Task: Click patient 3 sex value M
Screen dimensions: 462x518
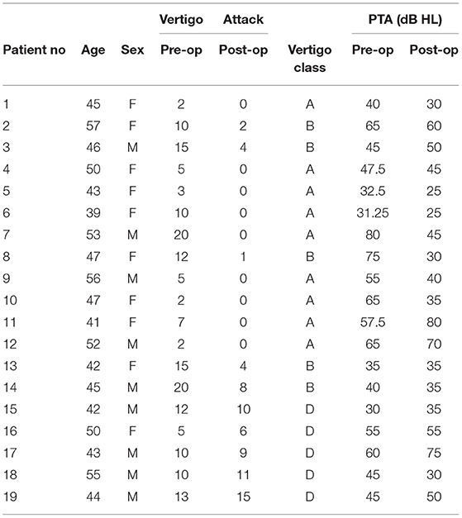Action: click(132, 147)
